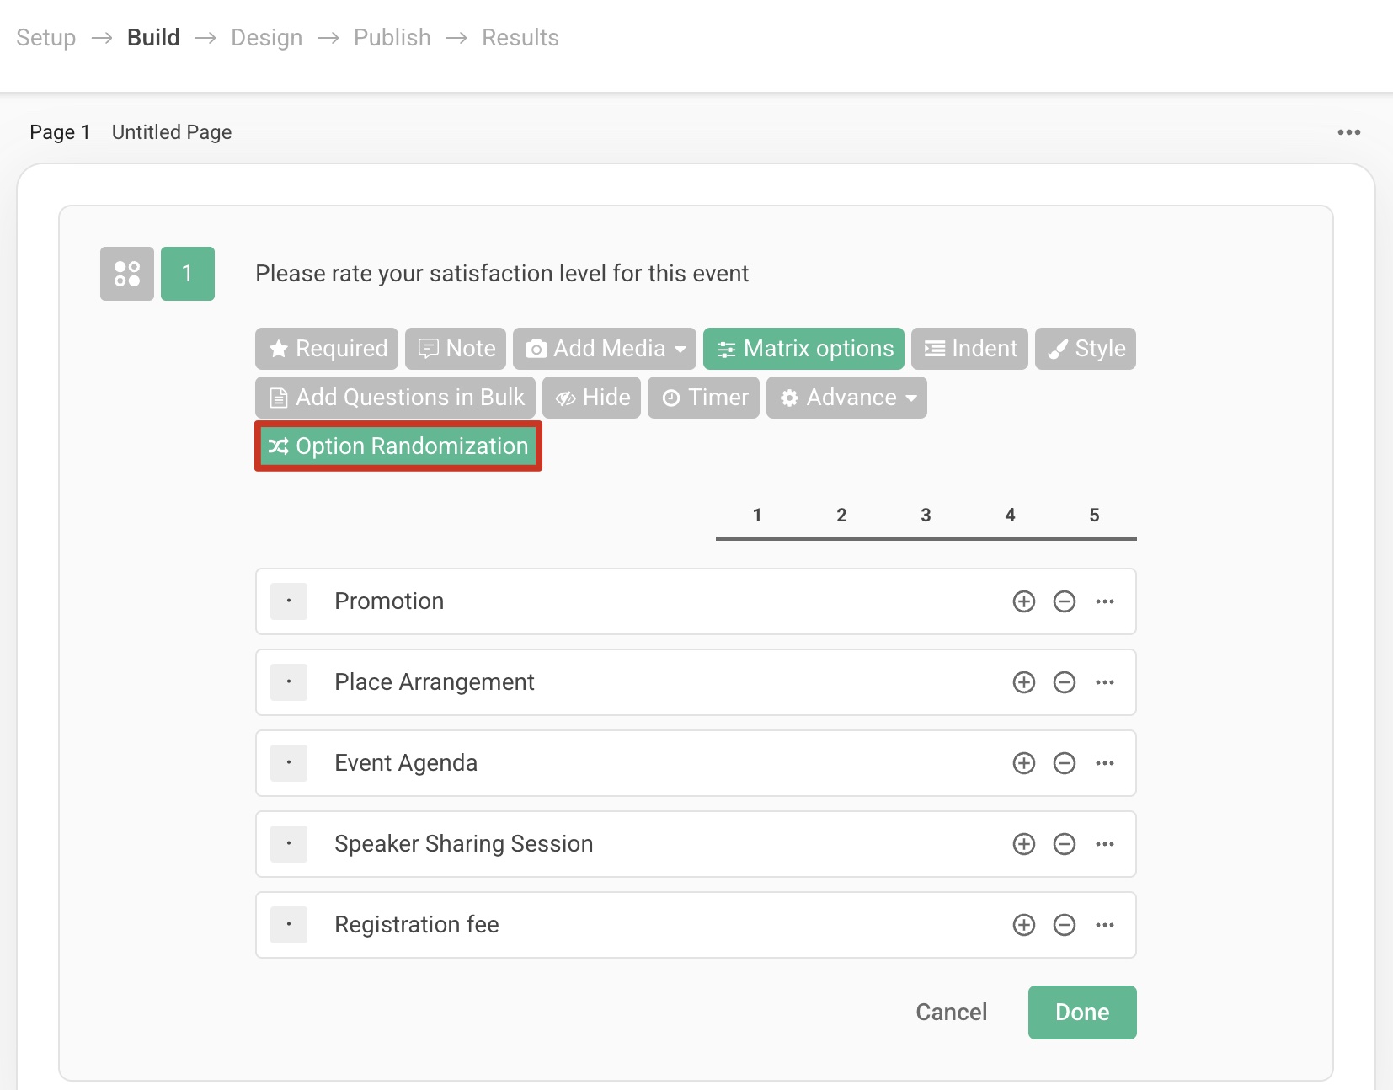
Task: Switch to the Results step
Action: [x=520, y=37]
